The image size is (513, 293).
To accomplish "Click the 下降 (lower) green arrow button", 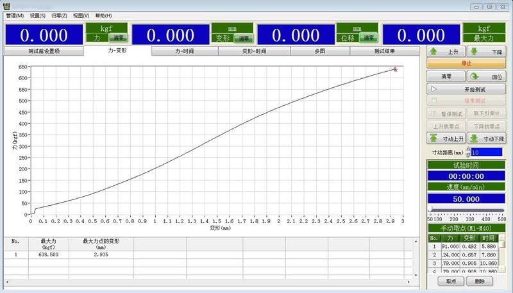I will 487,51.
